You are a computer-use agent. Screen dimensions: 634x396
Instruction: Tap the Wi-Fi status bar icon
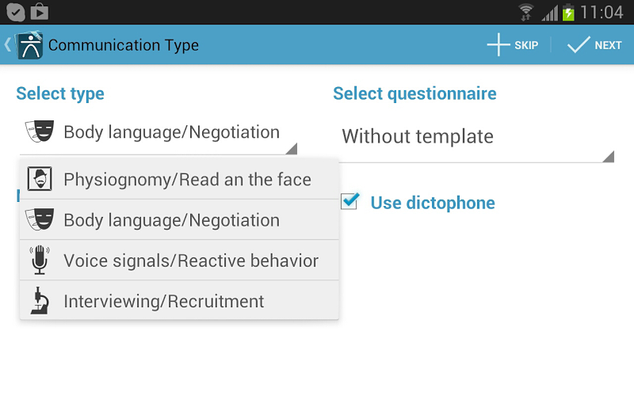pos(526,13)
